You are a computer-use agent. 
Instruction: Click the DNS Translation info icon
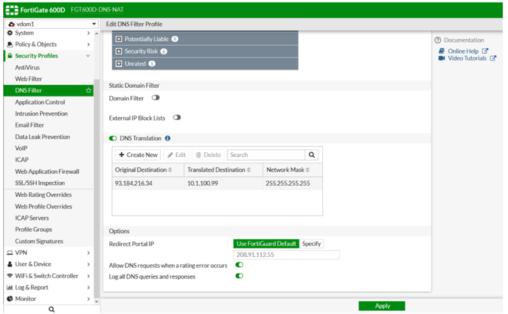[x=168, y=139]
